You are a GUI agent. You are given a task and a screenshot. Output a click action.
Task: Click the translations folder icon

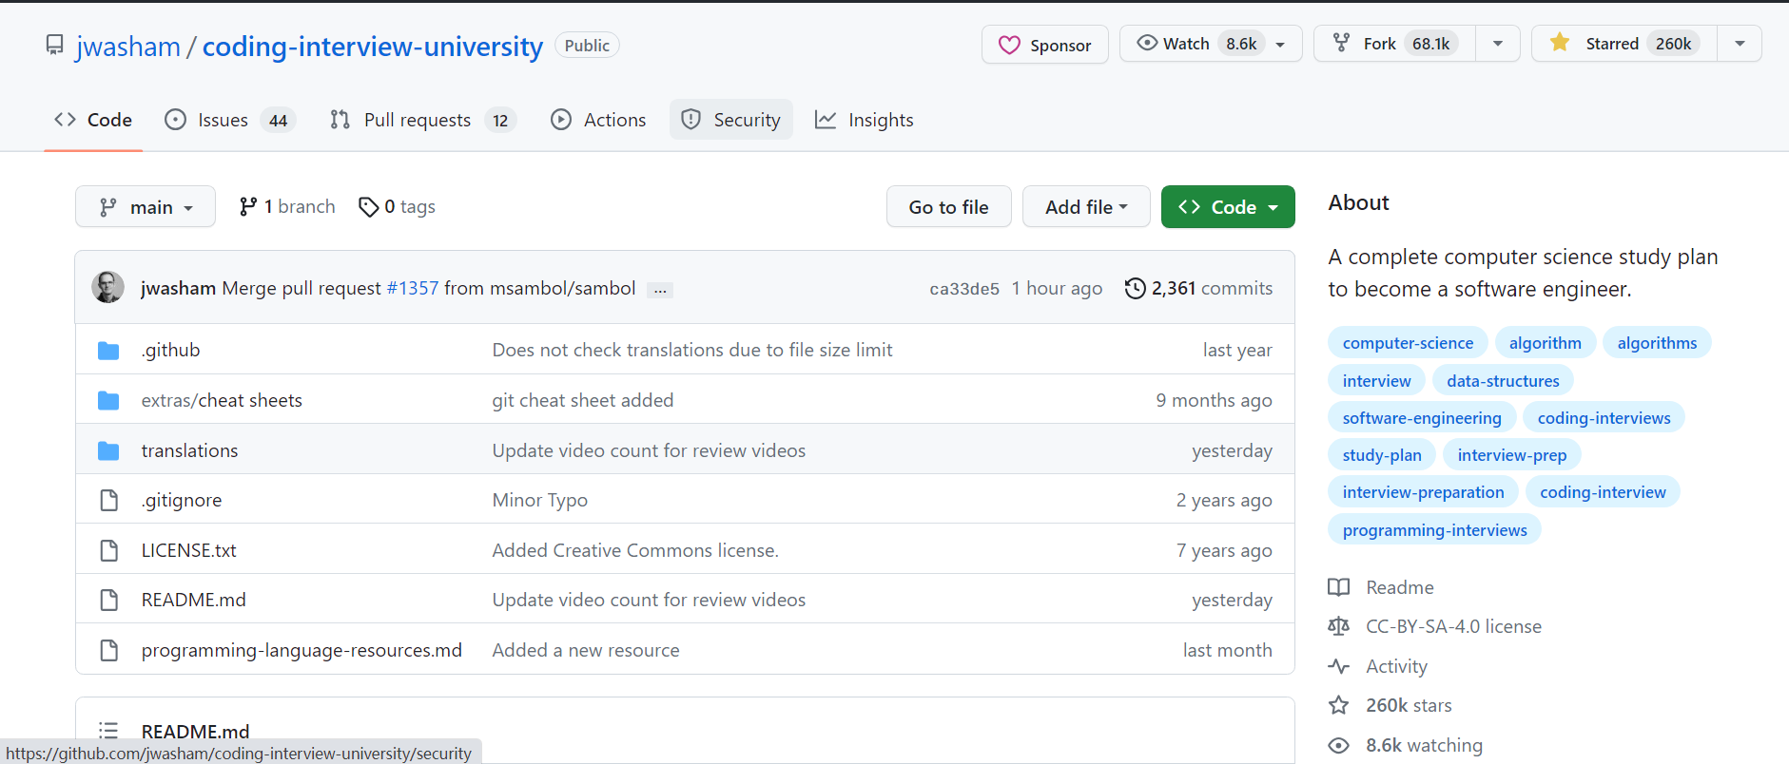click(108, 450)
